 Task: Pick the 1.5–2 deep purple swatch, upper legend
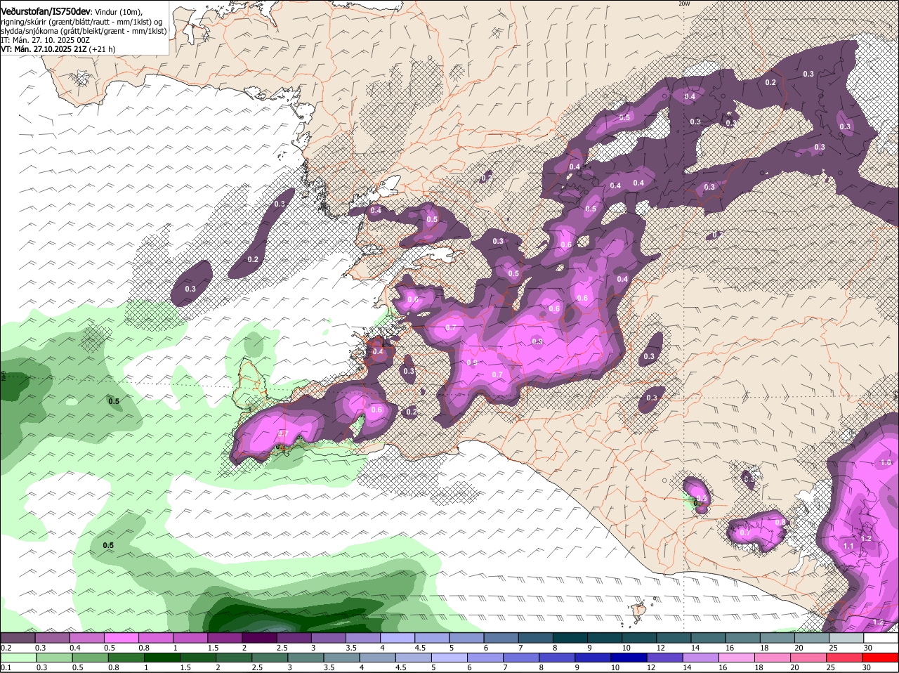click(225, 637)
